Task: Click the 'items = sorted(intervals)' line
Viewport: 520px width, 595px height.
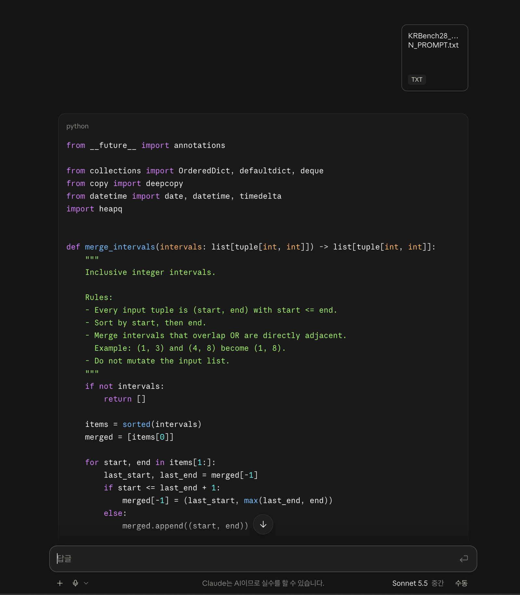Action: click(x=143, y=424)
